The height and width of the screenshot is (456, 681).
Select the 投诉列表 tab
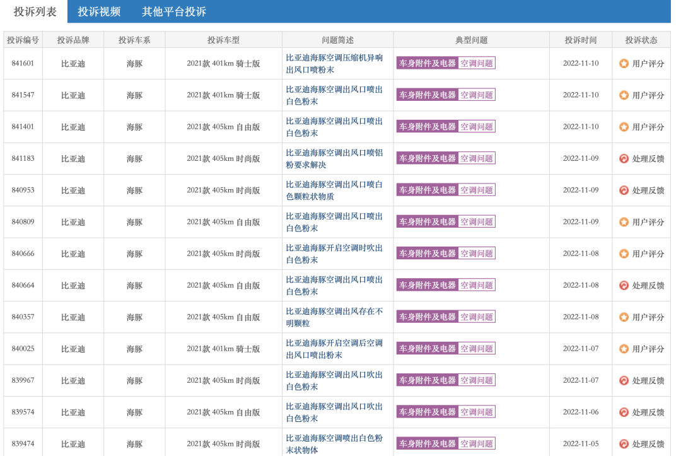[x=35, y=12]
